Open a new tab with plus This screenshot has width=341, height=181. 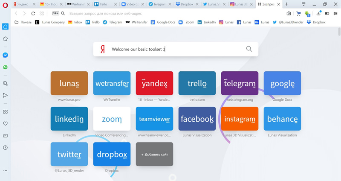click(x=286, y=4)
